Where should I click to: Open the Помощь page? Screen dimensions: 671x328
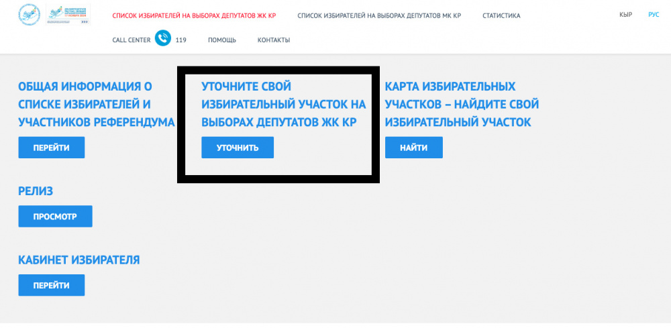[221, 40]
